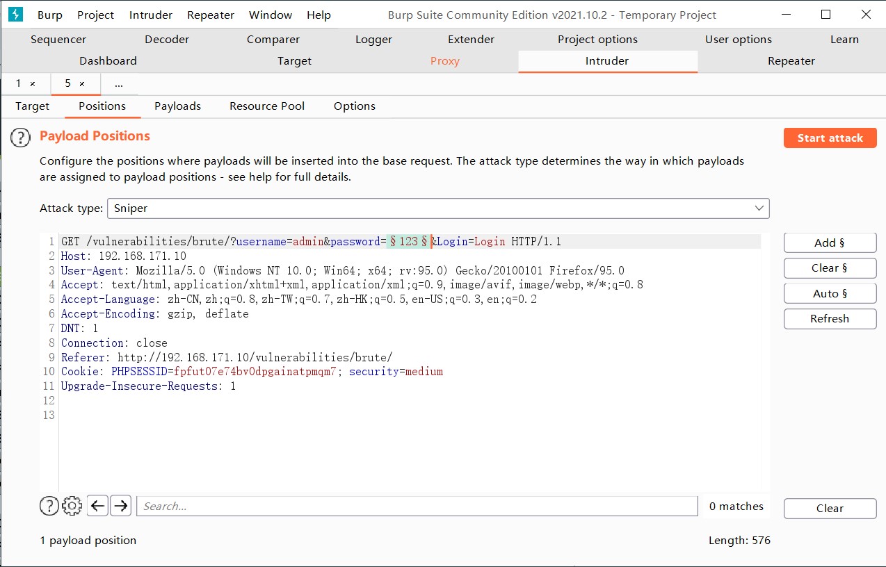Image resolution: width=886 pixels, height=567 pixels.
Task: Open the Repeater menu in the menu bar
Action: point(211,15)
